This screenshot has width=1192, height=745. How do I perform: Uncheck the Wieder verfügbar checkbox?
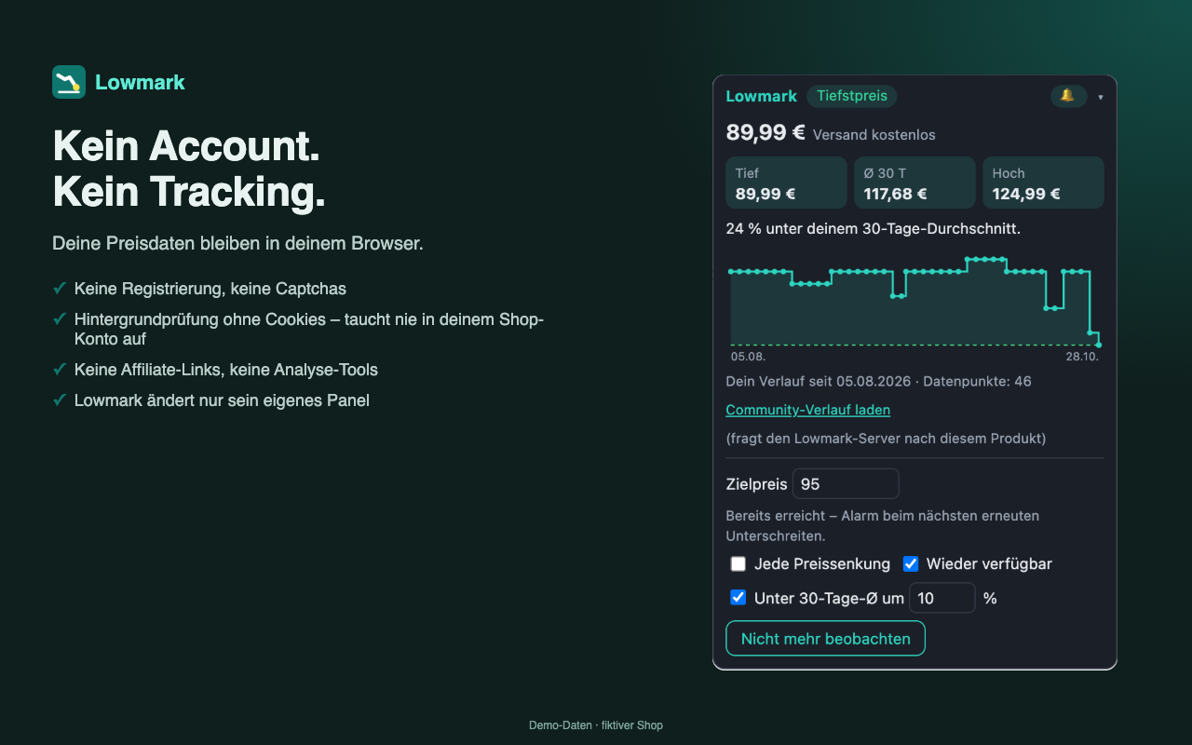click(911, 563)
